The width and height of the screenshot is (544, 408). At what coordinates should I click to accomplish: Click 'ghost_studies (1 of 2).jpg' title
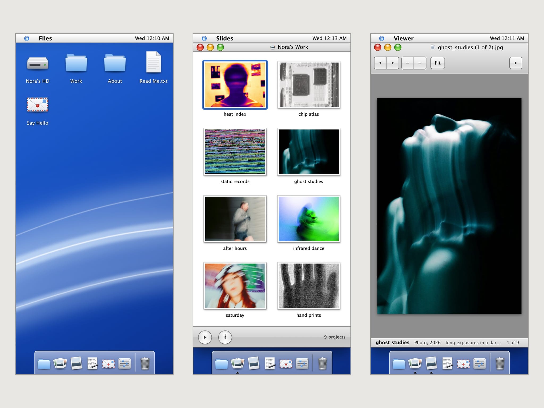point(470,47)
